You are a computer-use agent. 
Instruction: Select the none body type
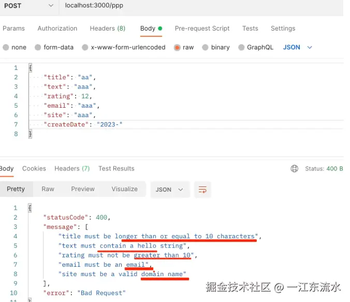(14, 47)
